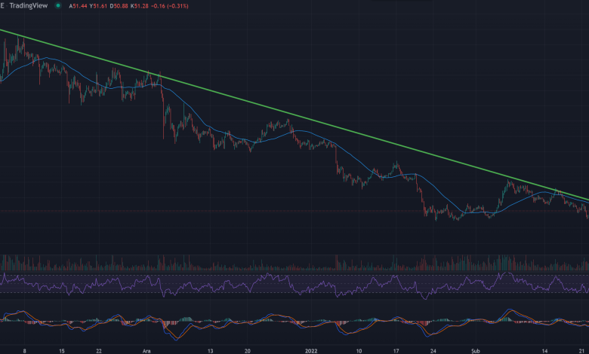This screenshot has height=354, width=589.
Task: Click the '22' date label on time axis
Action: pos(100,349)
